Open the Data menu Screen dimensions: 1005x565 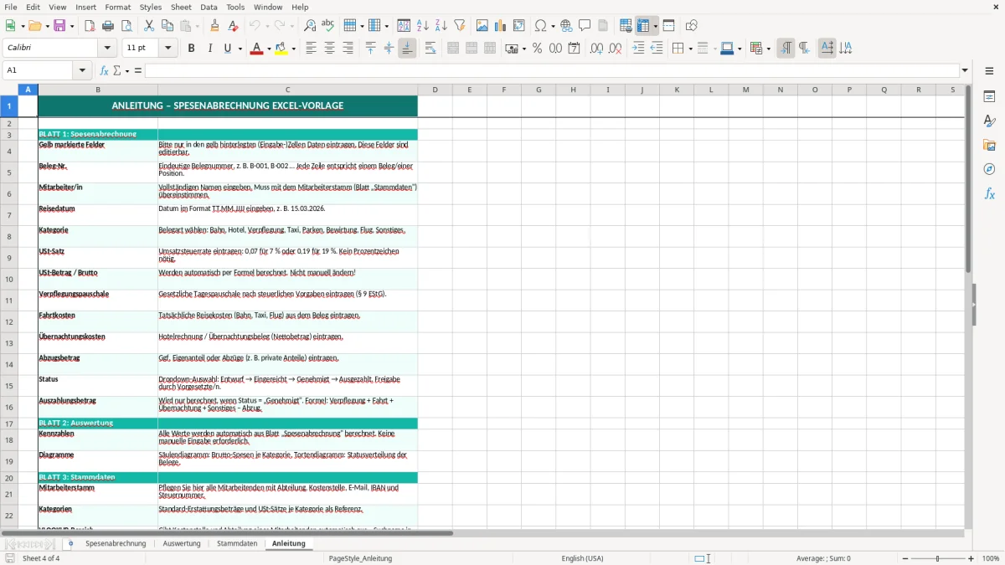pyautogui.click(x=209, y=7)
